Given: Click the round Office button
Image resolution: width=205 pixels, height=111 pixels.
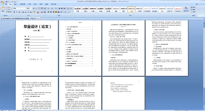Looking at the screenshot, I should coord(2,2).
